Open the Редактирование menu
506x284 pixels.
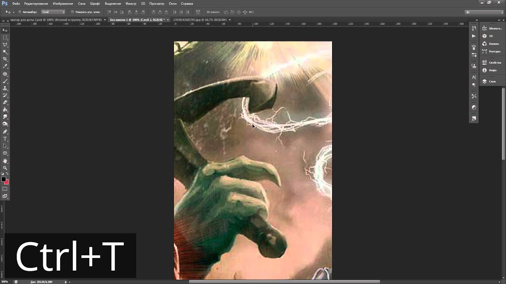click(36, 4)
